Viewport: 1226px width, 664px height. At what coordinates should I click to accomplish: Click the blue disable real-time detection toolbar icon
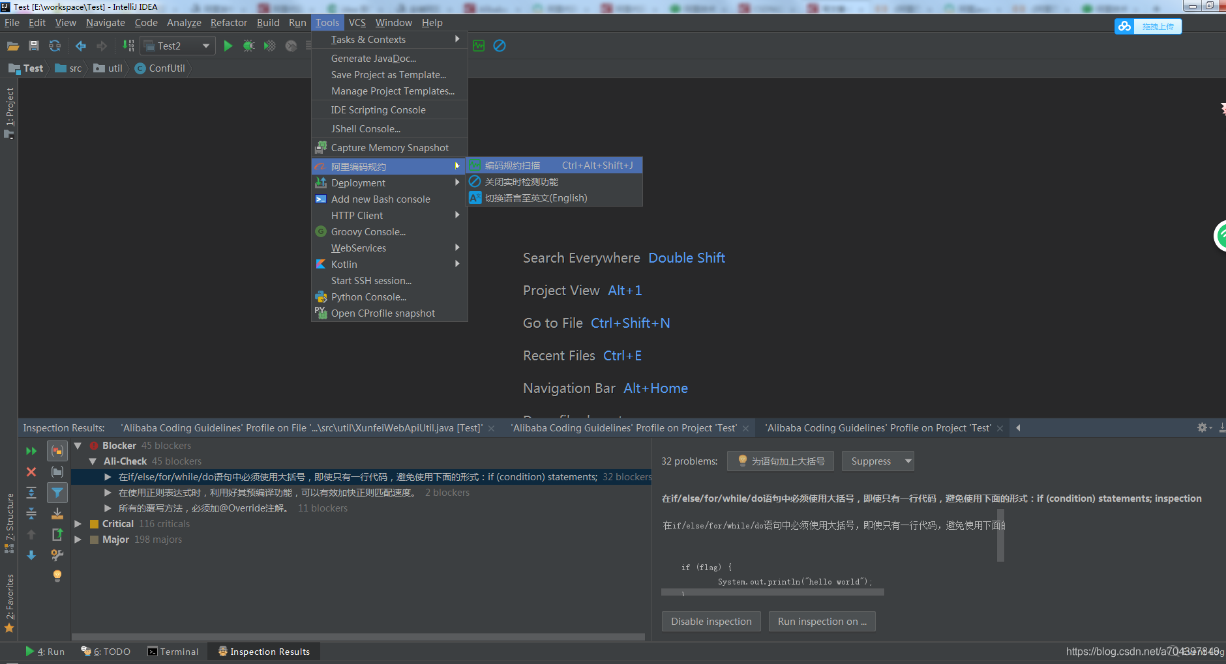(x=500, y=46)
